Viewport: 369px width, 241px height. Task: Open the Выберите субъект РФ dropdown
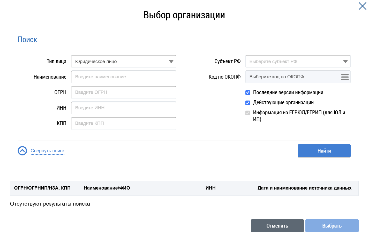pos(298,62)
